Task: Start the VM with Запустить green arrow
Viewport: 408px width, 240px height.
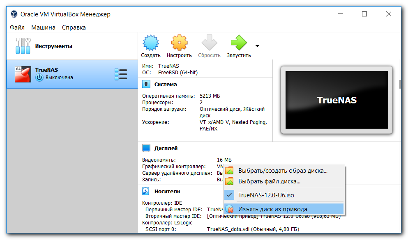Action: click(239, 43)
